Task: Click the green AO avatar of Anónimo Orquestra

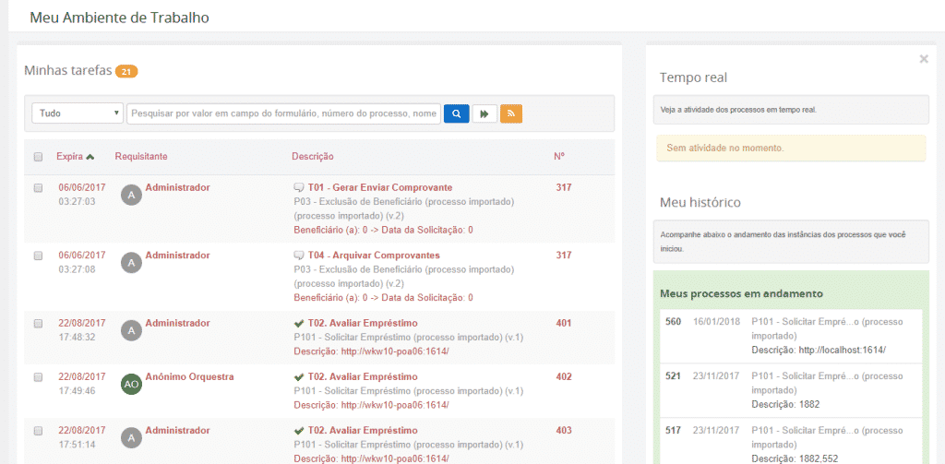Action: pos(131,385)
